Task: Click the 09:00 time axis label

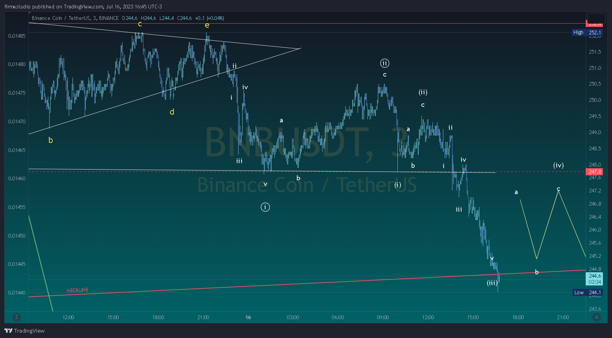Action: tap(383, 317)
